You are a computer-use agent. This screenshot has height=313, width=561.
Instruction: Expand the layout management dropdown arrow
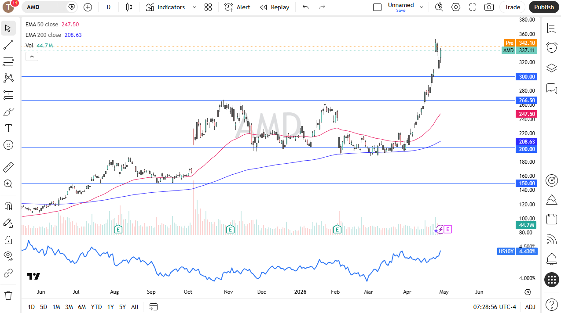(x=422, y=7)
